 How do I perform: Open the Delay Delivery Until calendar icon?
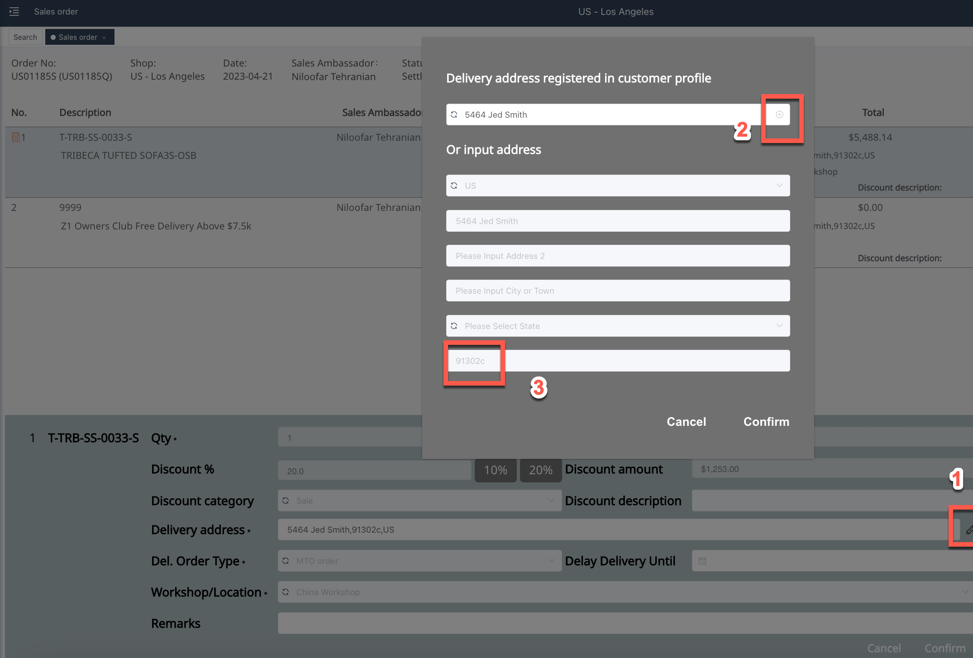702,561
